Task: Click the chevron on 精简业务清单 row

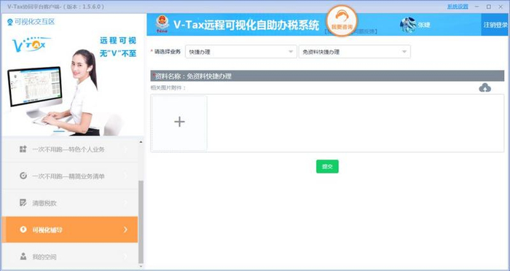Action: tap(125, 176)
